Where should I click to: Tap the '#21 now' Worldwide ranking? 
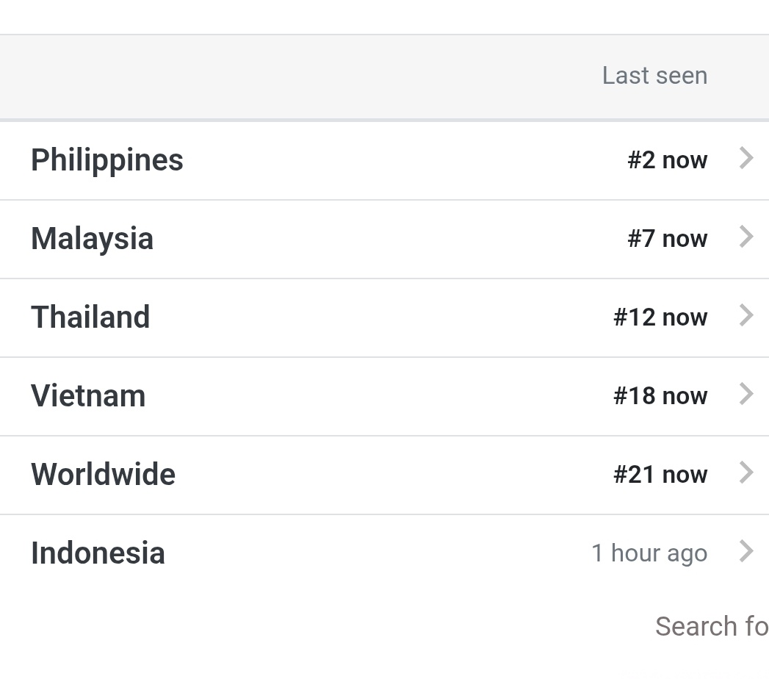(660, 475)
